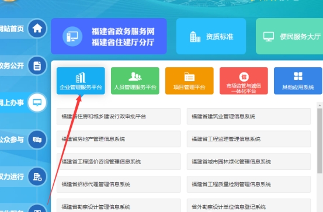
Task: Open the document icon beside 政务公开
Action: tap(37, 66)
